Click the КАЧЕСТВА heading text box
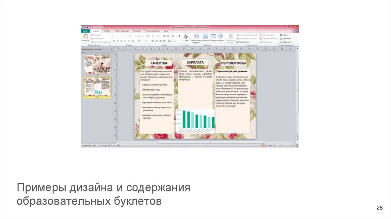The image size is (391, 219). 159,63
